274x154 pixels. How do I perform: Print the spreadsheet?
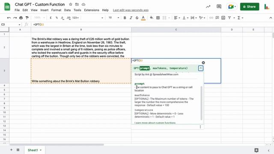coord(21,18)
